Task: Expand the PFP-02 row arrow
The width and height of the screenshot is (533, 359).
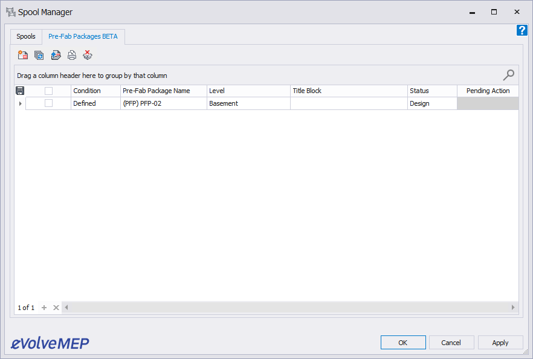Action: coord(21,103)
